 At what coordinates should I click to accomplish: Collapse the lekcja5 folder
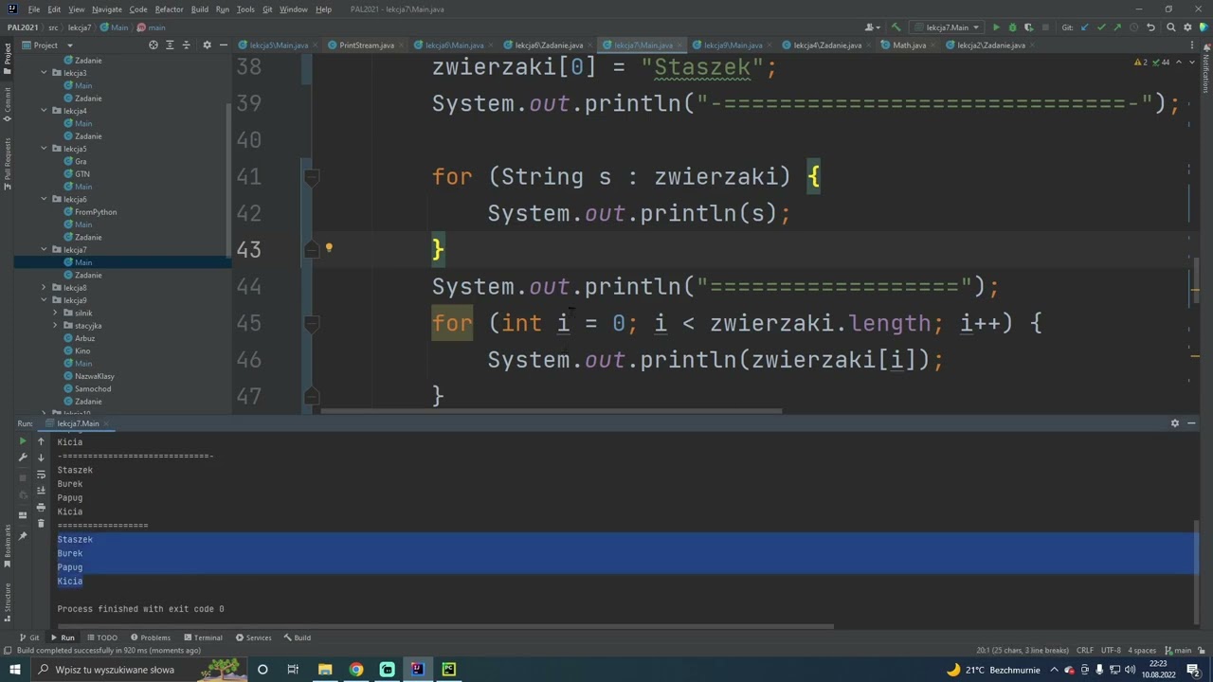44,149
